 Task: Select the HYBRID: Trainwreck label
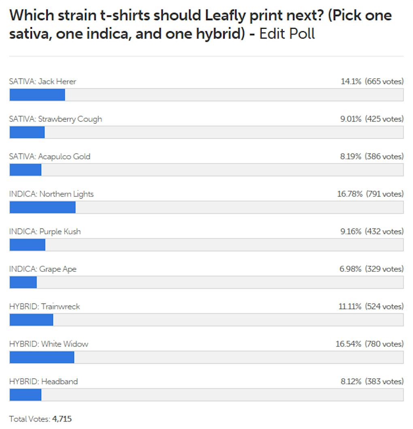45,307
